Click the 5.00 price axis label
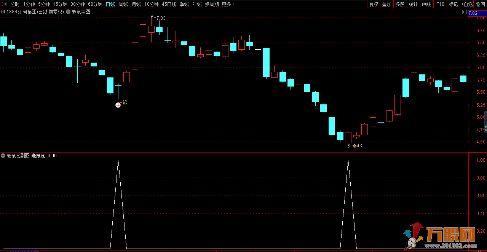Screen dimensions: 487x252 [x=481, y=117]
